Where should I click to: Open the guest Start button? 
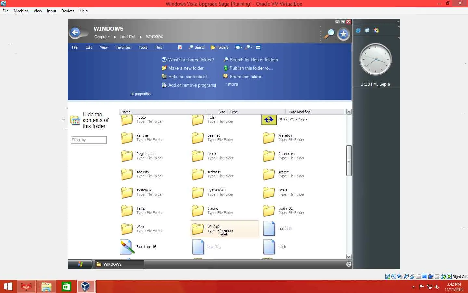[80, 264]
